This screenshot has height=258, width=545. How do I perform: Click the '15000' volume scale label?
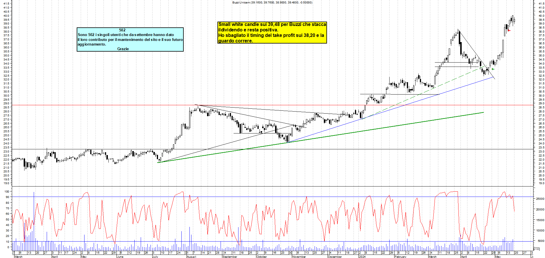click(540, 220)
